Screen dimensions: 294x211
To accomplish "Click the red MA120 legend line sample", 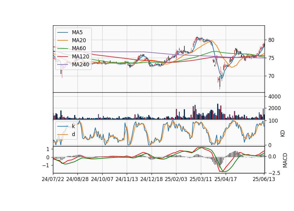I will 62,56.
